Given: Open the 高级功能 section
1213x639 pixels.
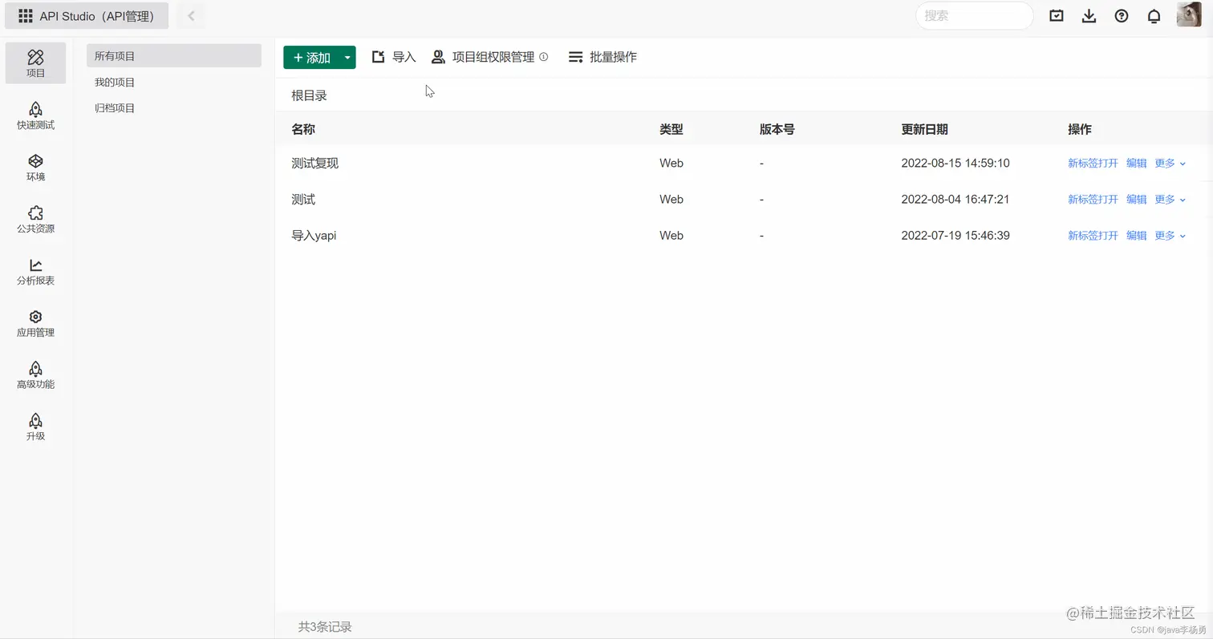Looking at the screenshot, I should pyautogui.click(x=34, y=374).
